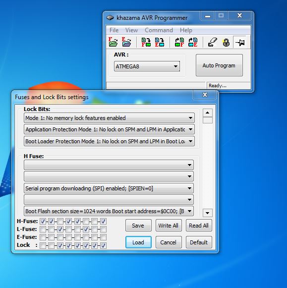Toggle the first L-Fuse bit checkbox
The width and height of the screenshot is (287, 288).
coord(43,229)
